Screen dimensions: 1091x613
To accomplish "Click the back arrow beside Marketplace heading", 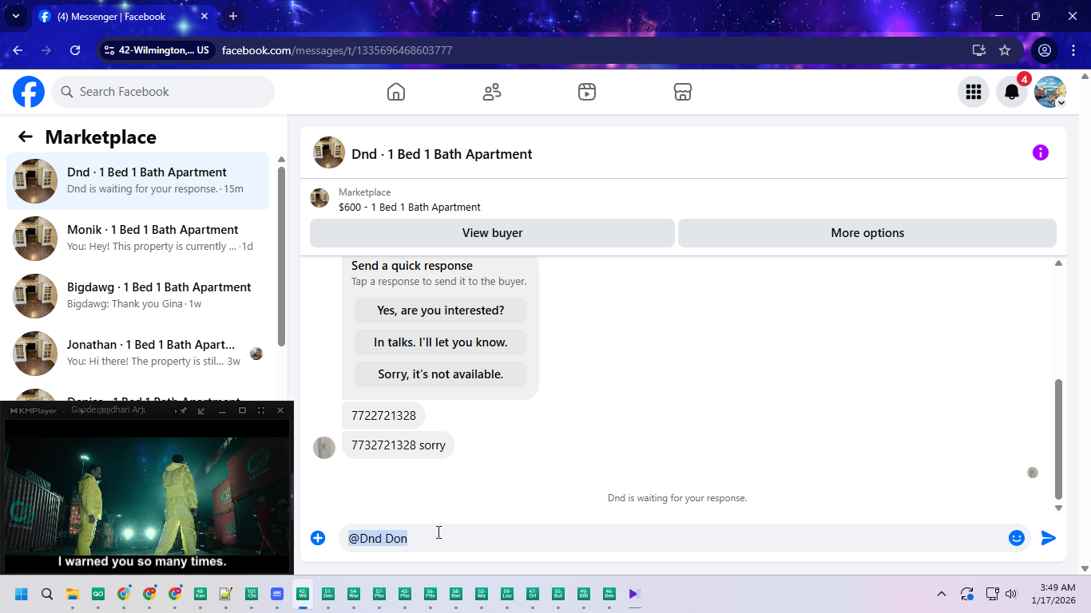I will coord(26,136).
